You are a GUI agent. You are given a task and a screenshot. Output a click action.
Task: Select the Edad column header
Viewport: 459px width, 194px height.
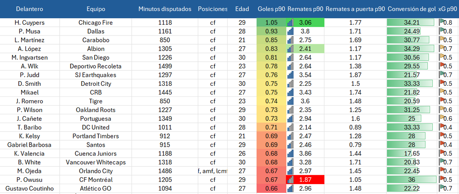(x=242, y=9)
